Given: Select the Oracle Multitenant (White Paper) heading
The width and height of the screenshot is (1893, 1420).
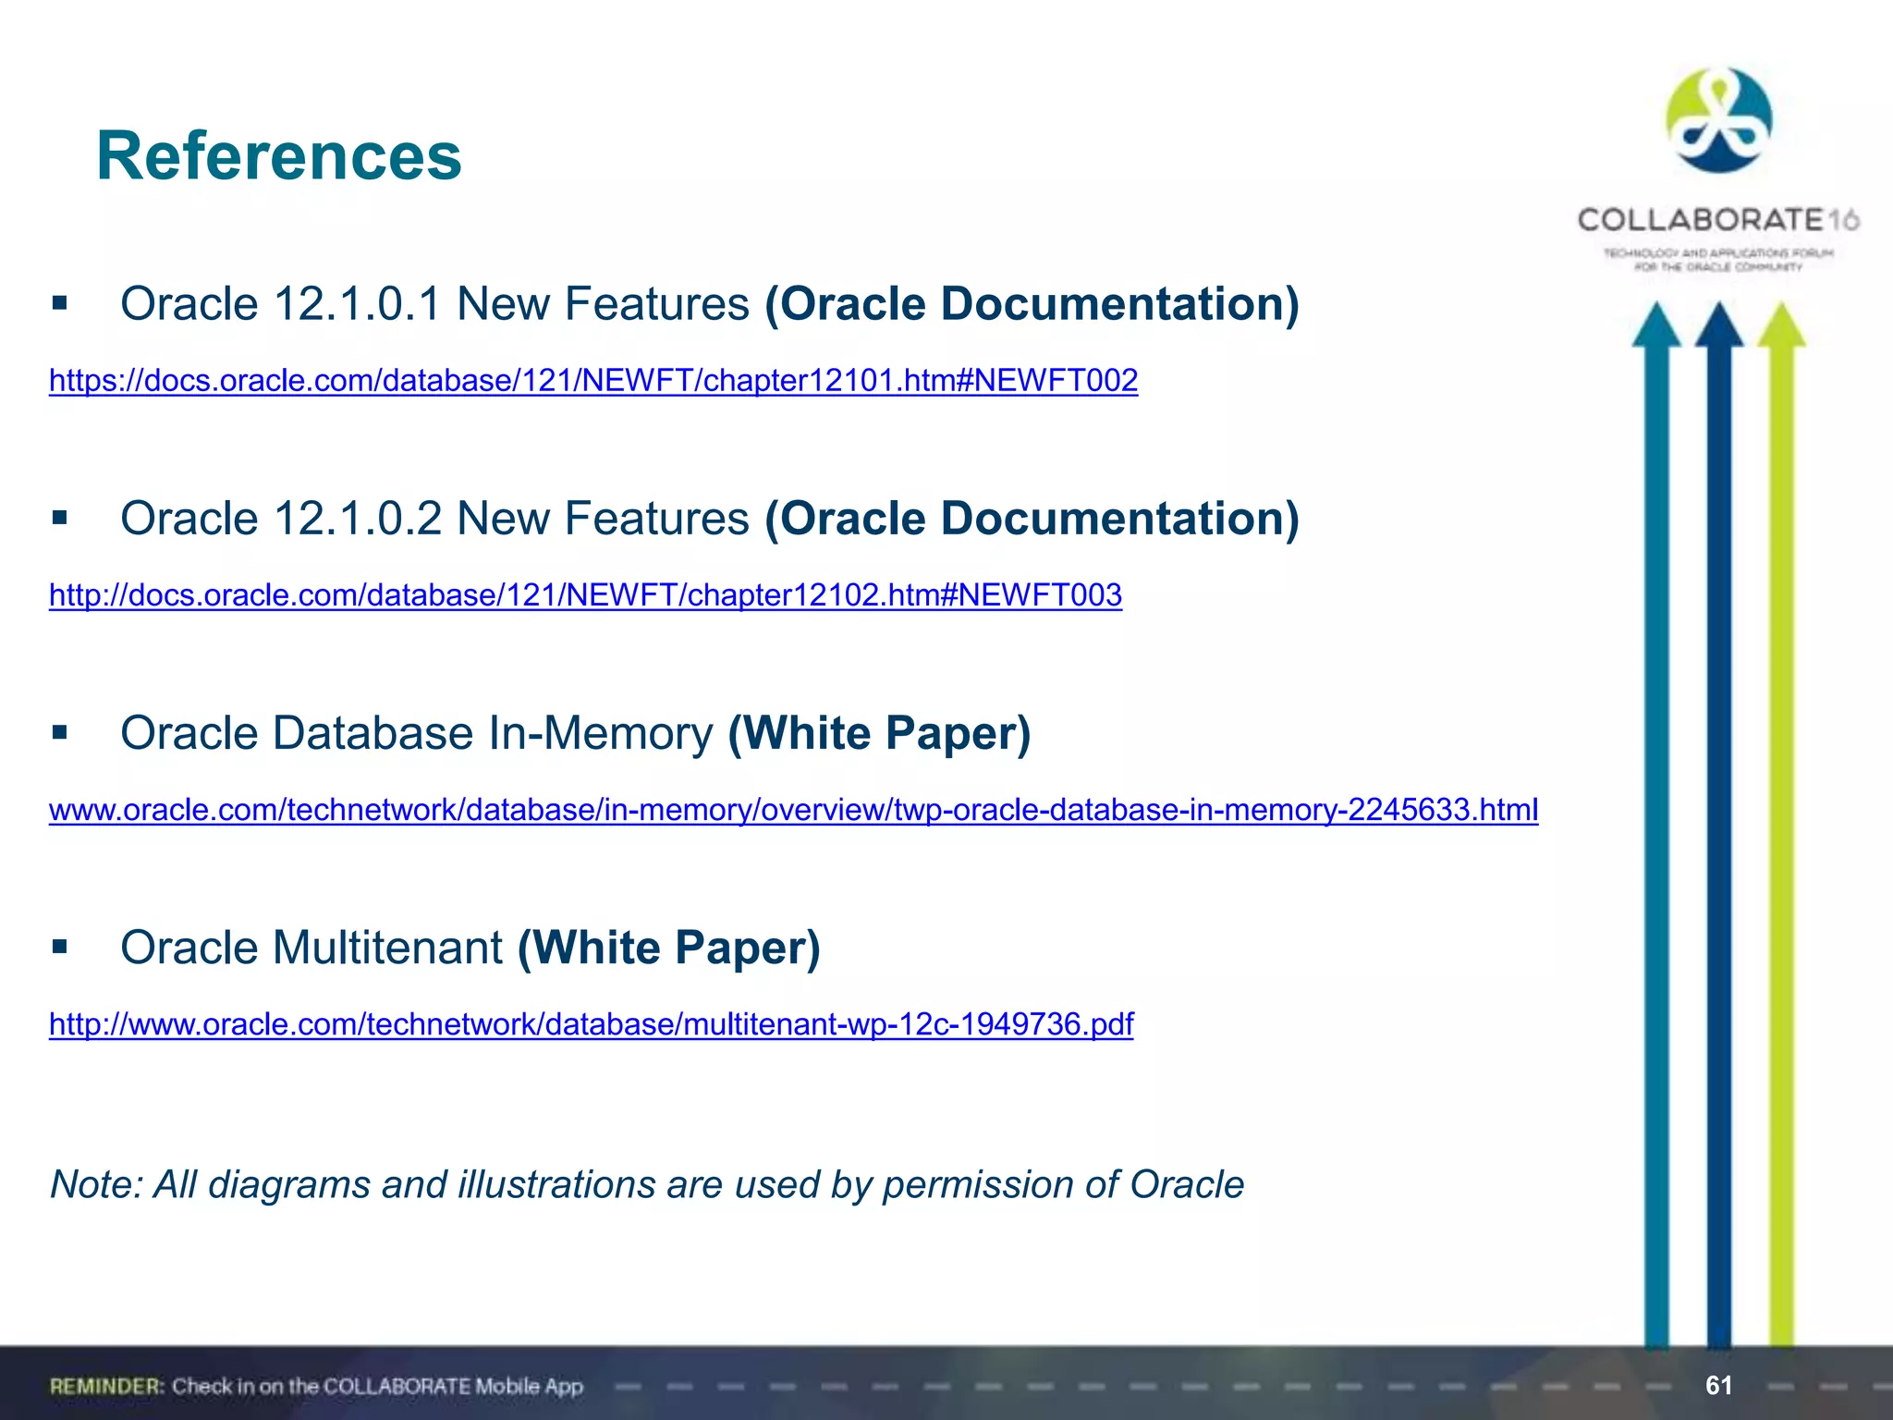Looking at the screenshot, I should pyautogui.click(x=470, y=948).
